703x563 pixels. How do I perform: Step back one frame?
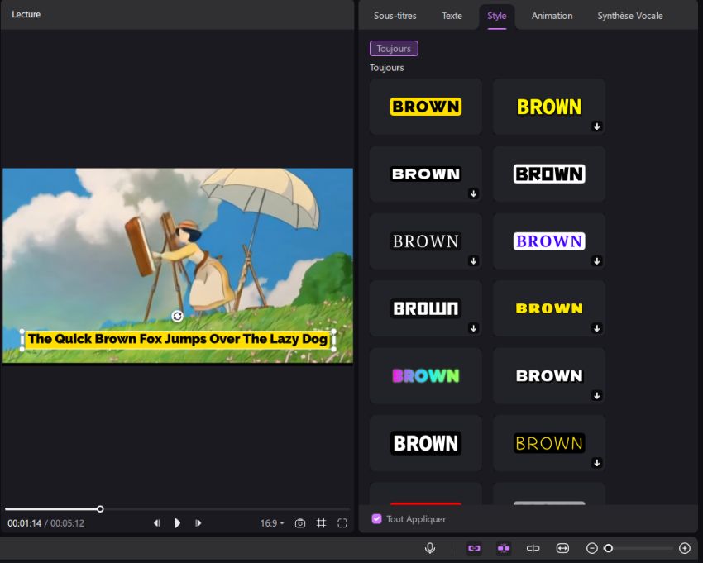tap(156, 523)
